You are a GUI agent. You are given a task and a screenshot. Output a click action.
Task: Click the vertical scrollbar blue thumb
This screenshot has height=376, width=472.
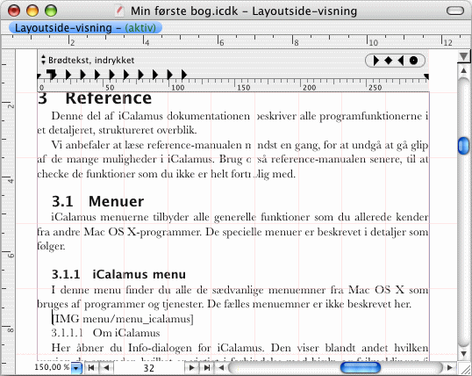(463, 146)
